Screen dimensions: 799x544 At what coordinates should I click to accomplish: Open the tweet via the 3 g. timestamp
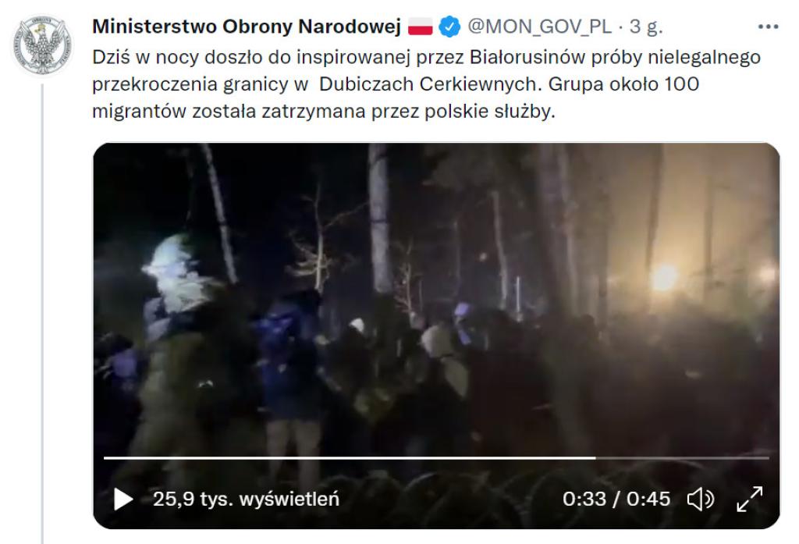pyautogui.click(x=646, y=27)
